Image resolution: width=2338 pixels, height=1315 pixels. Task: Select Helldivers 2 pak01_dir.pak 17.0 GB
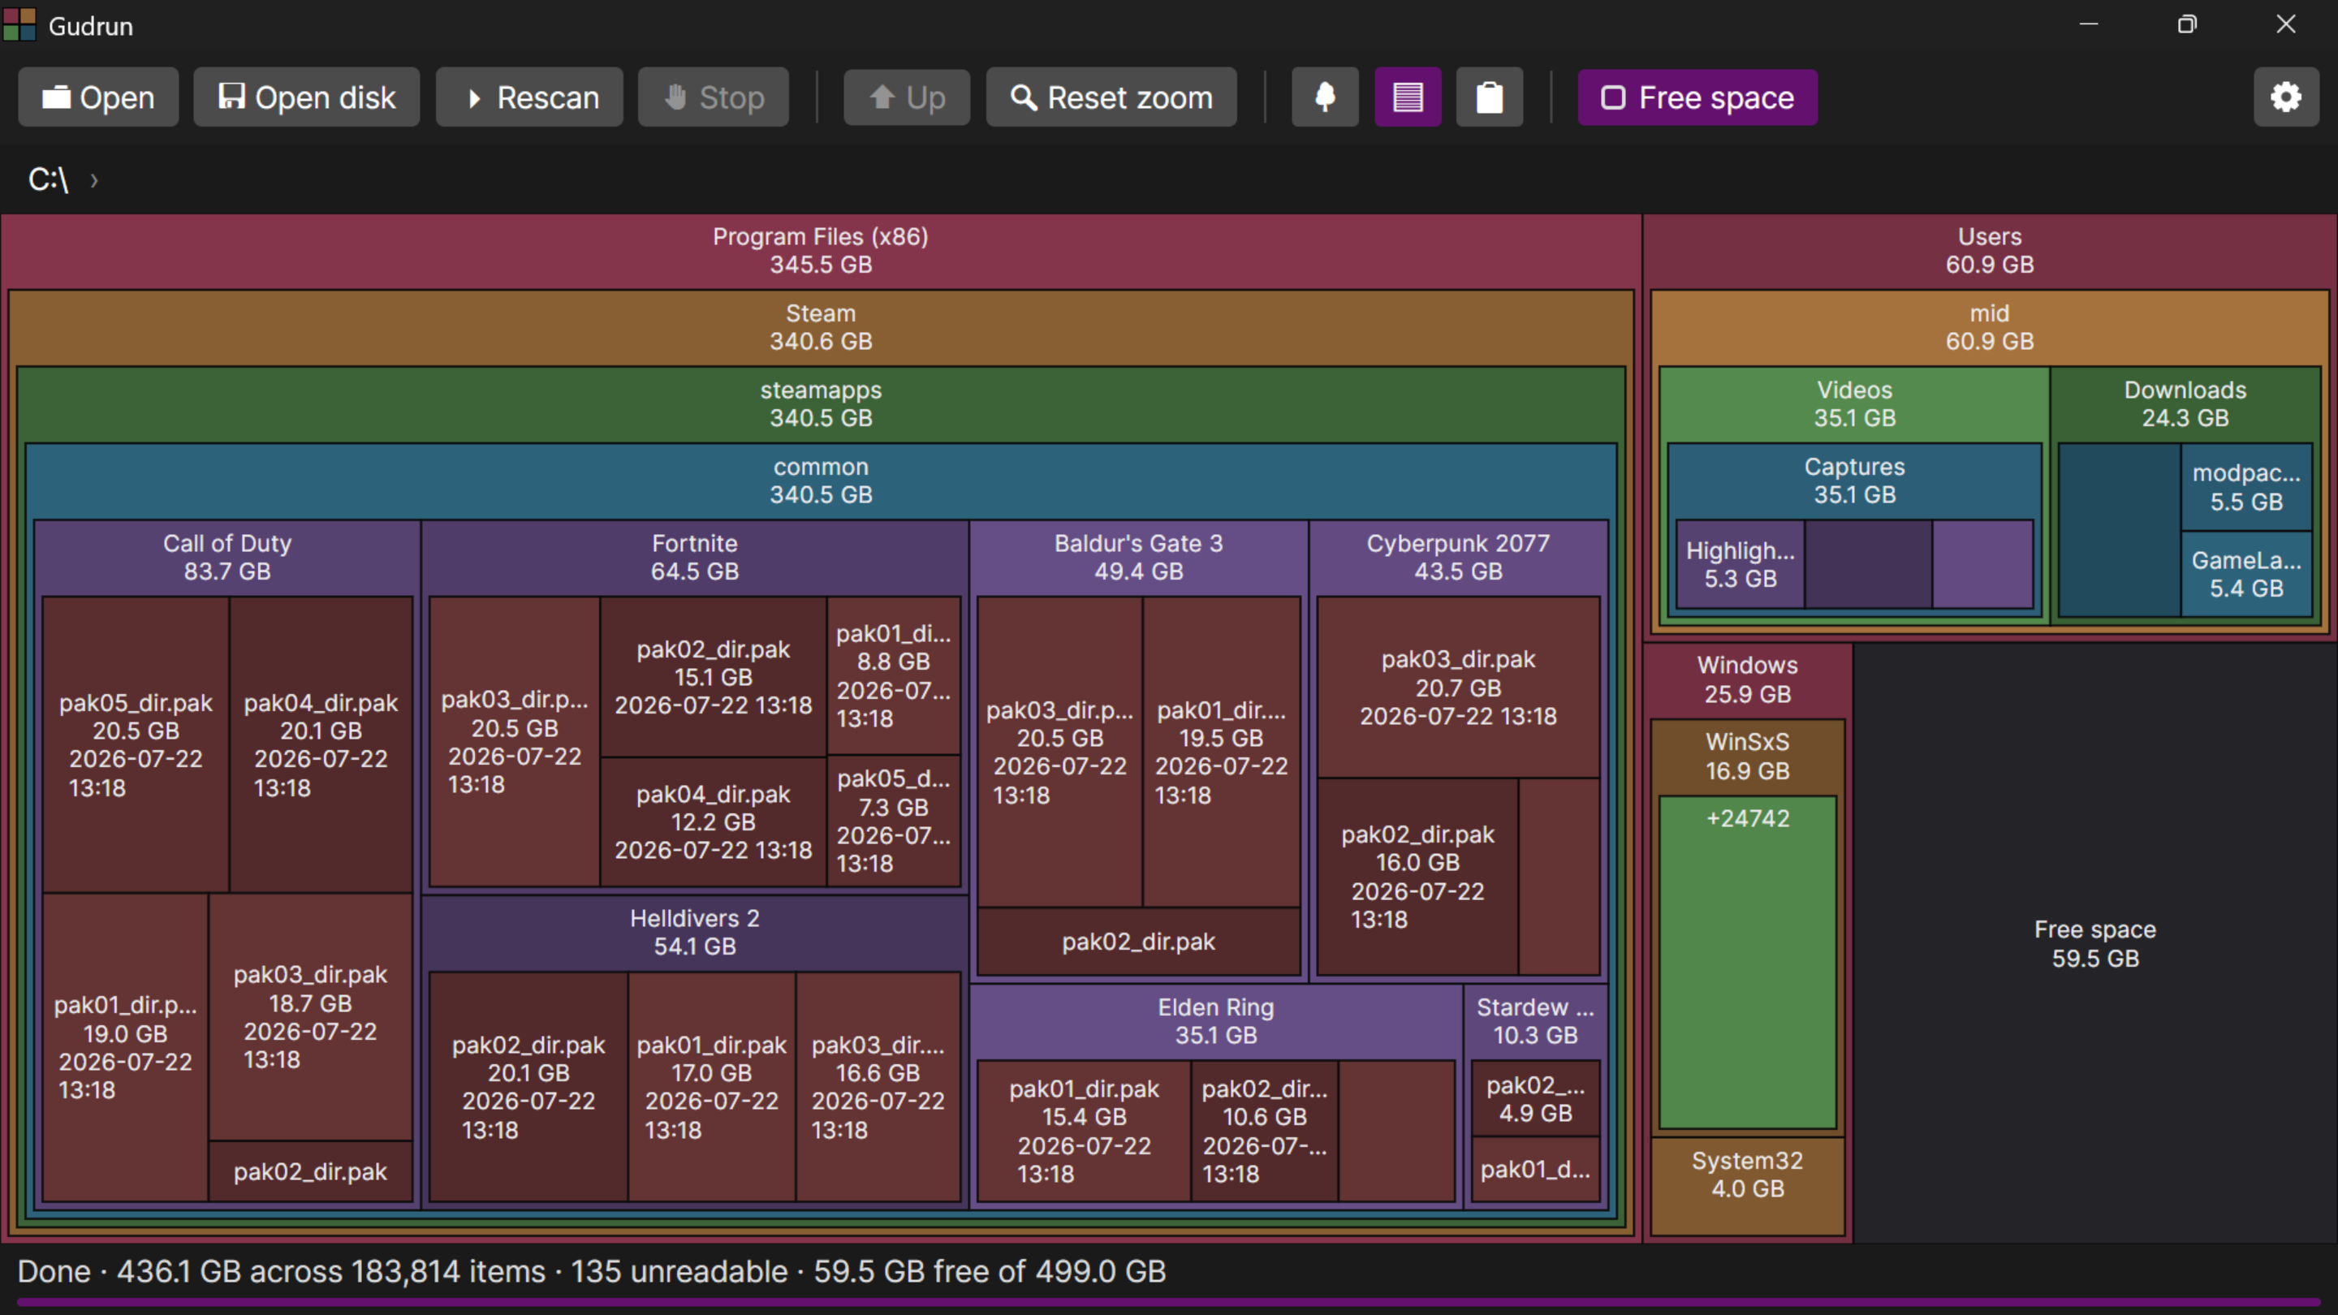pos(712,1087)
